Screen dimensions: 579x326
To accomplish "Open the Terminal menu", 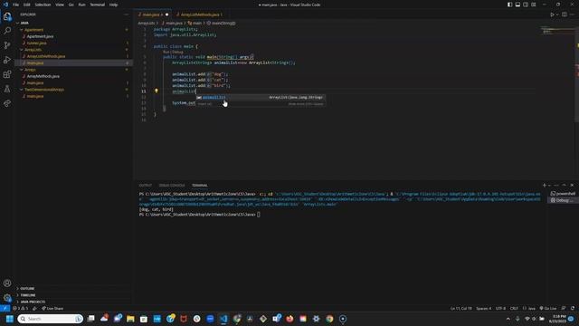I will [x=97, y=5].
